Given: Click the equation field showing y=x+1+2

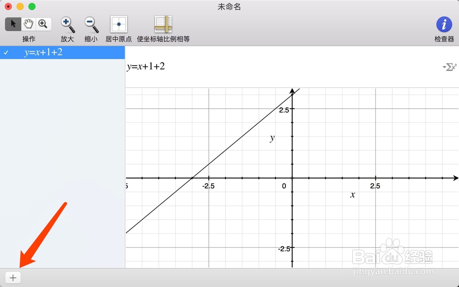Looking at the screenshot, I should (146, 66).
